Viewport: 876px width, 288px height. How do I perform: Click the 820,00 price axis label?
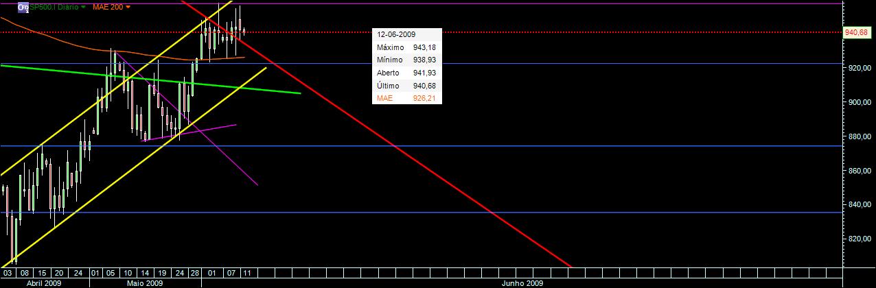click(859, 239)
